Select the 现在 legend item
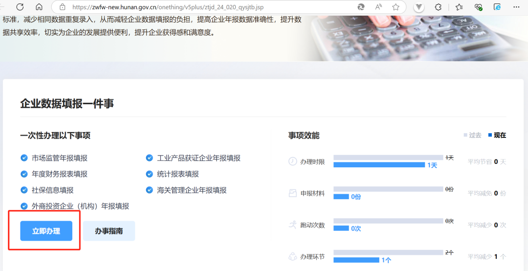This screenshot has width=528, height=271. tap(497, 135)
